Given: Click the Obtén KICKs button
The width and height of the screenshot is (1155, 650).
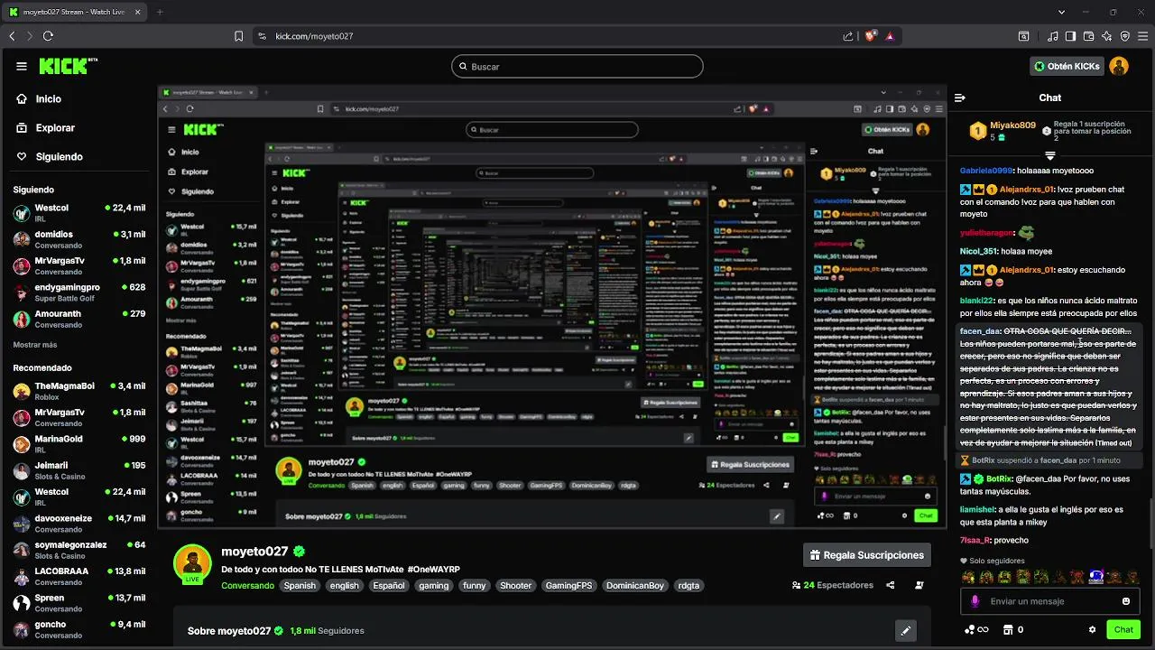Looking at the screenshot, I should [1067, 66].
